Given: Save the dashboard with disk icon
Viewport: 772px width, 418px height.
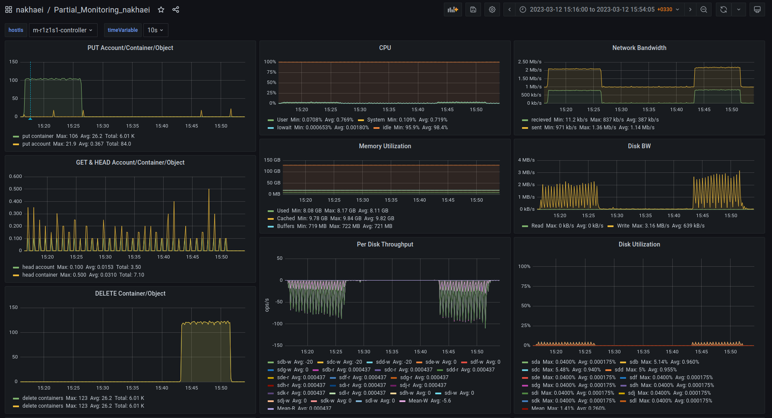Looking at the screenshot, I should [473, 9].
